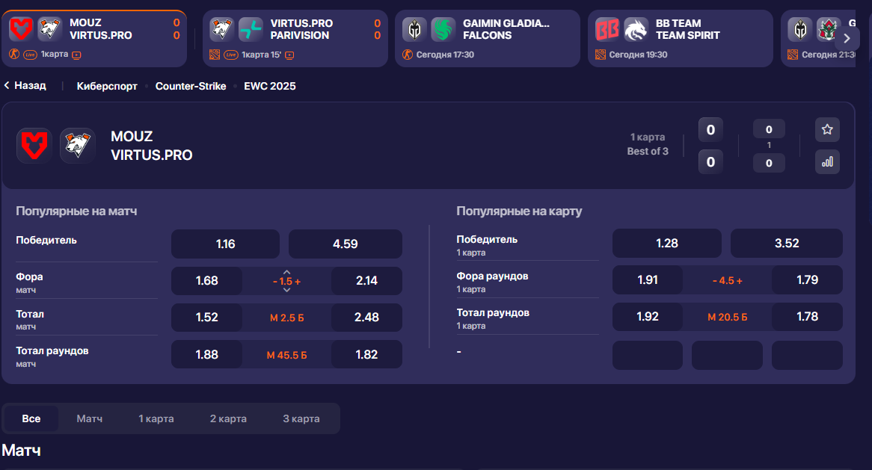Open the Virtus.pro vs Parivision match card
872x470 pixels.
pyautogui.click(x=295, y=38)
